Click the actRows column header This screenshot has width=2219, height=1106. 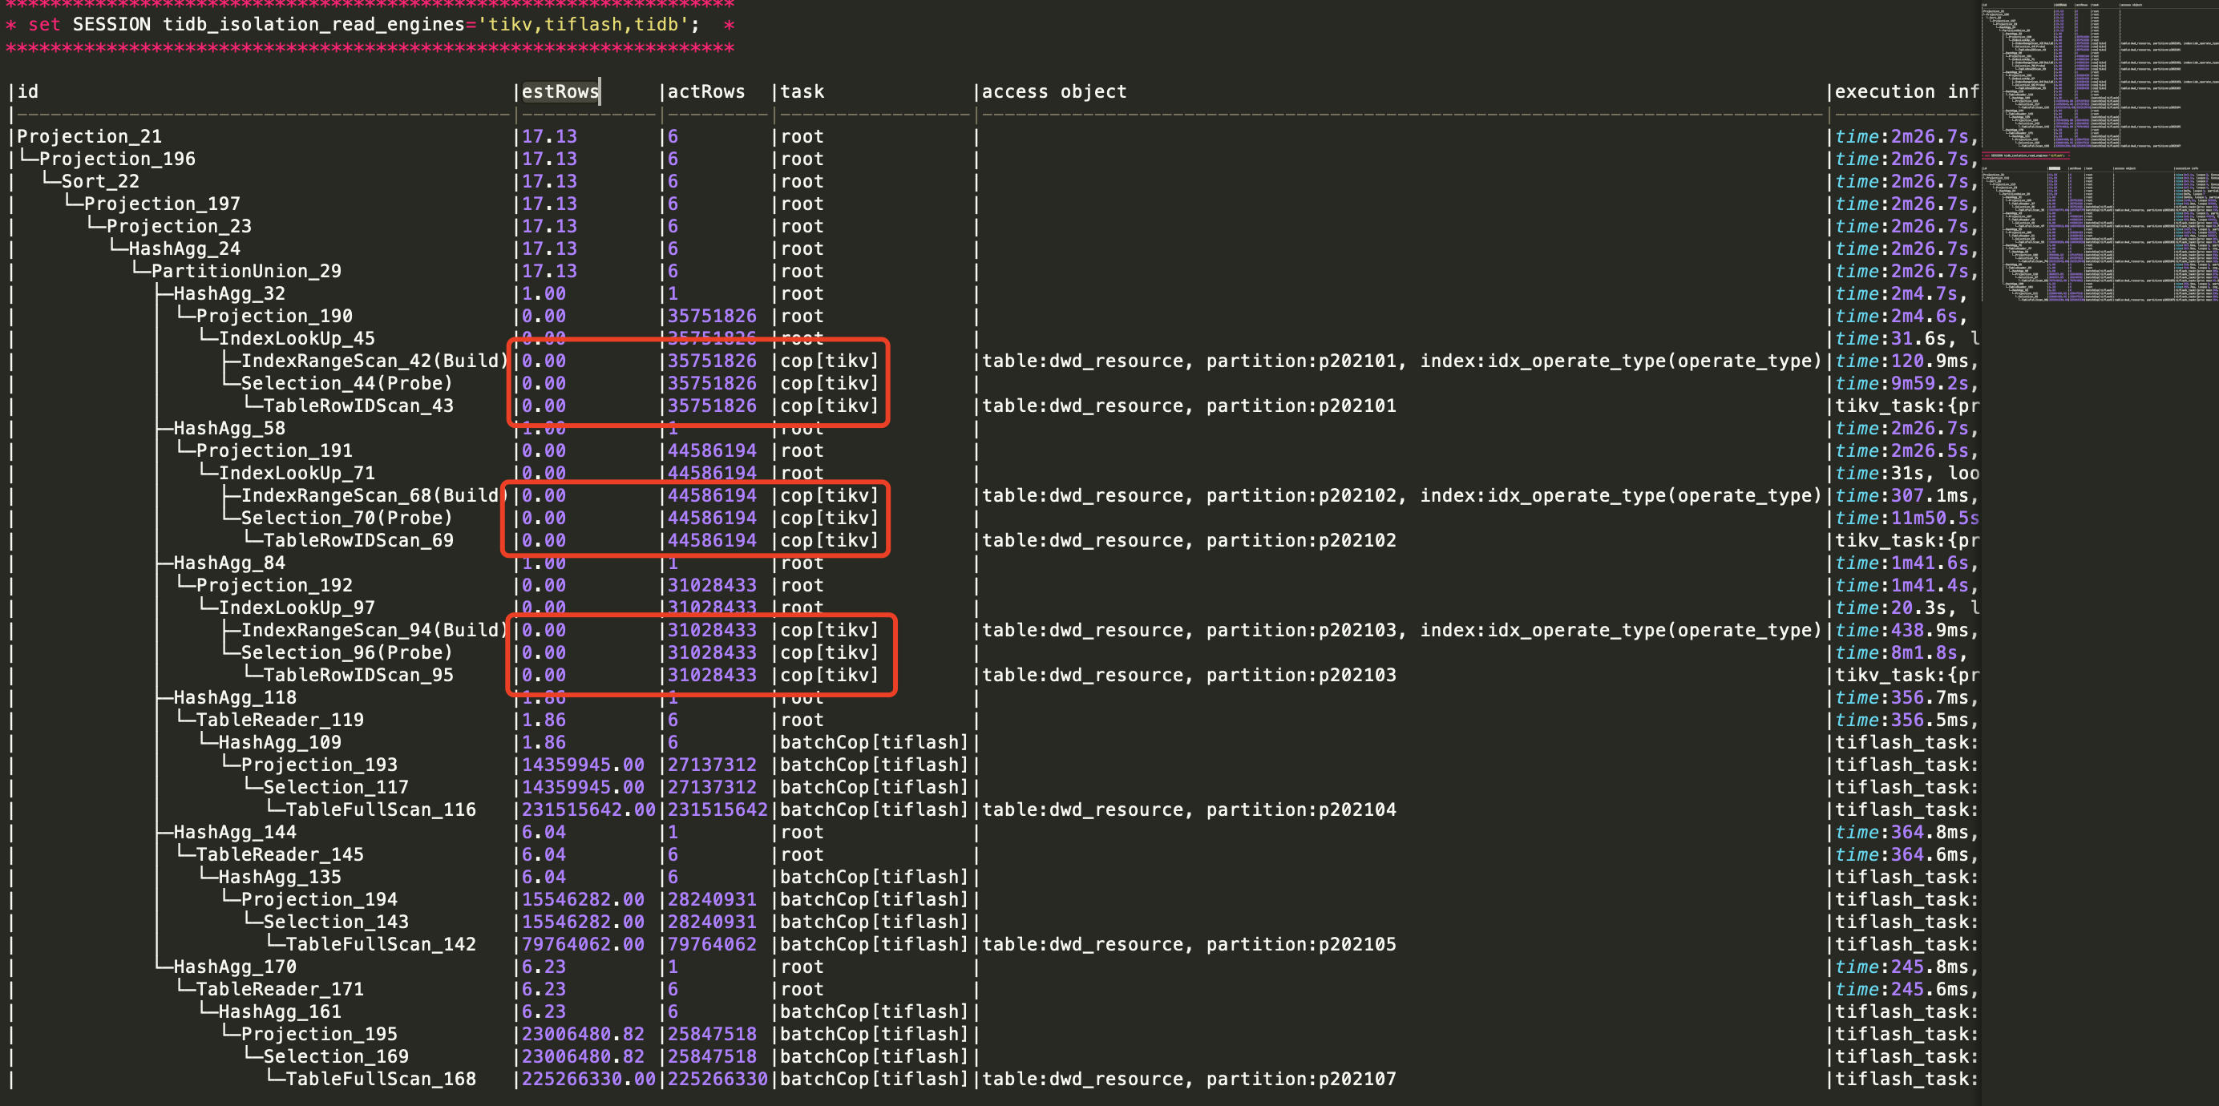pos(705,91)
